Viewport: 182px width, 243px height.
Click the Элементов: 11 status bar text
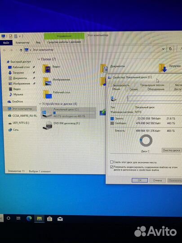[x=16, y=171]
